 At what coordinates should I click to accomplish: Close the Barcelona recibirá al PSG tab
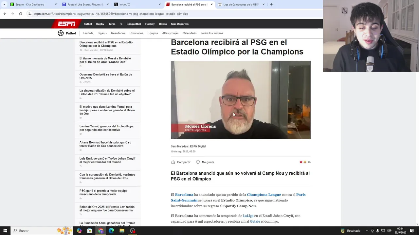point(211,5)
